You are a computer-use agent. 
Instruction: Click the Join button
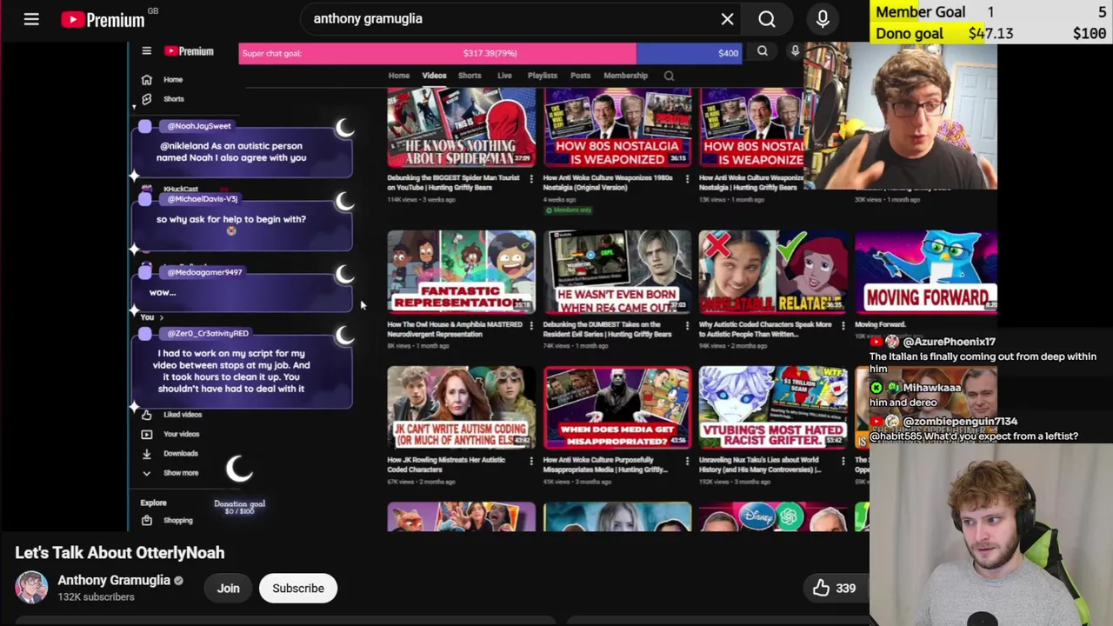tap(228, 588)
